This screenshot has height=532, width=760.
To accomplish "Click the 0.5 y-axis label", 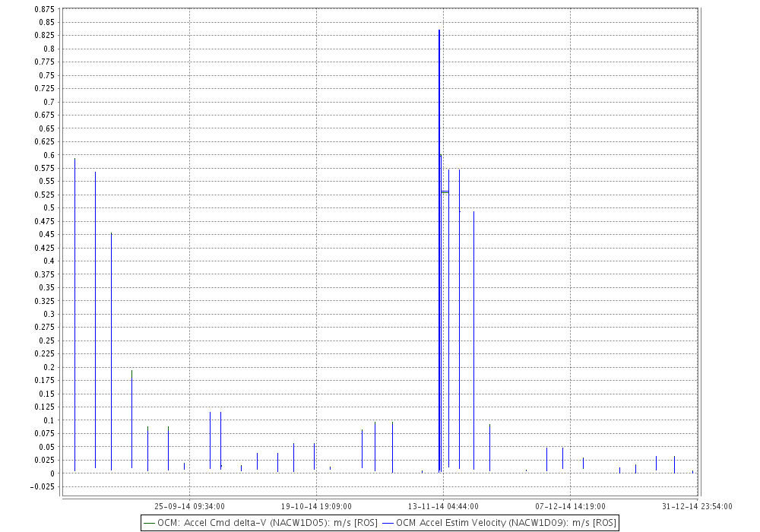I will point(49,207).
